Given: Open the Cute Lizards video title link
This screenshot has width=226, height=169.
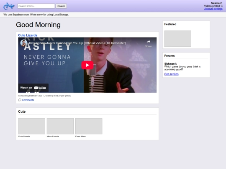Looking at the screenshot, I should (x=28, y=35).
